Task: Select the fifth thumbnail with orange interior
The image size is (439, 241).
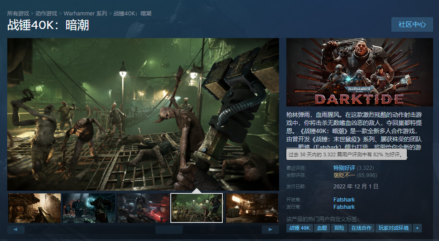Action: 252,208
